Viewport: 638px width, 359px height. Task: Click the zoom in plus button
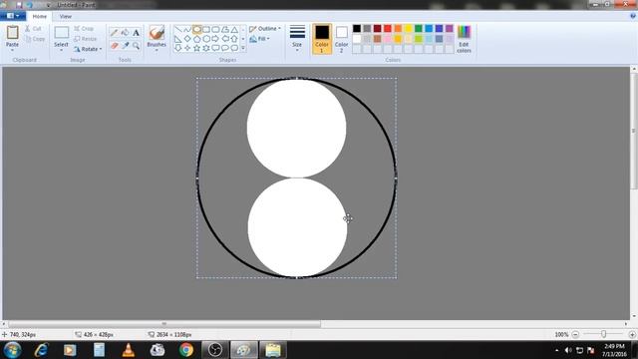632,335
